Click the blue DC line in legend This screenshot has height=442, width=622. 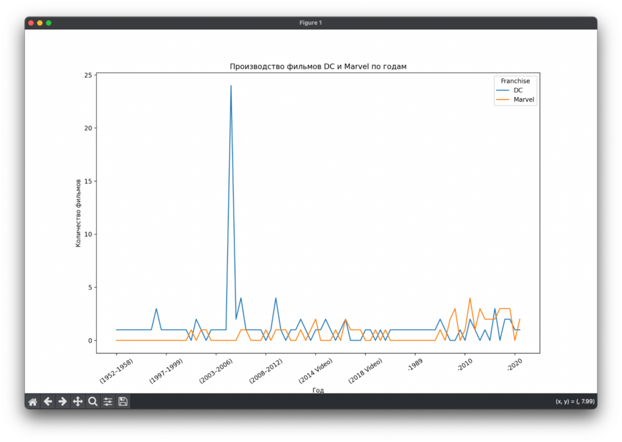point(503,90)
